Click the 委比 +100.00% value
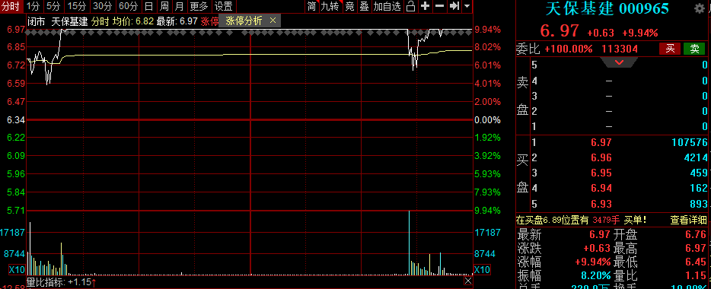 (569, 49)
